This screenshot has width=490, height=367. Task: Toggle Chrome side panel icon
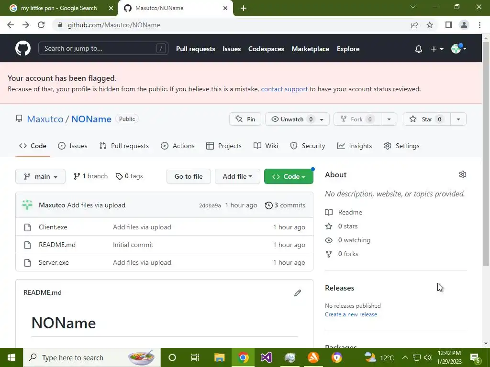click(449, 25)
